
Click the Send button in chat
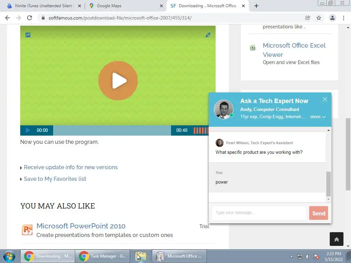coord(318,213)
